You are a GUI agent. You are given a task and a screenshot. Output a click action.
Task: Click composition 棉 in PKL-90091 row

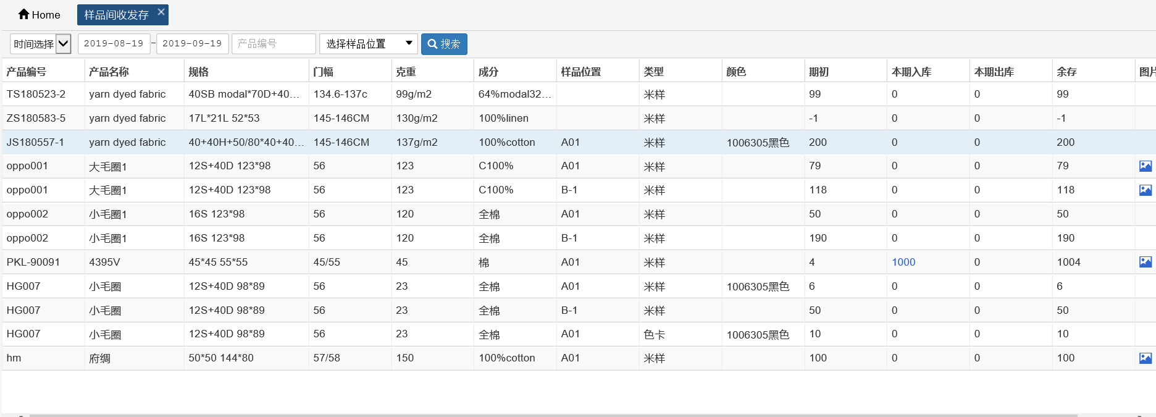[x=484, y=263]
